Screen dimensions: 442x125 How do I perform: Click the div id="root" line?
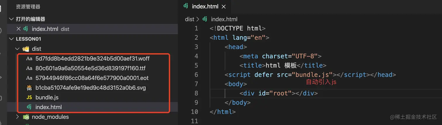[278, 93]
